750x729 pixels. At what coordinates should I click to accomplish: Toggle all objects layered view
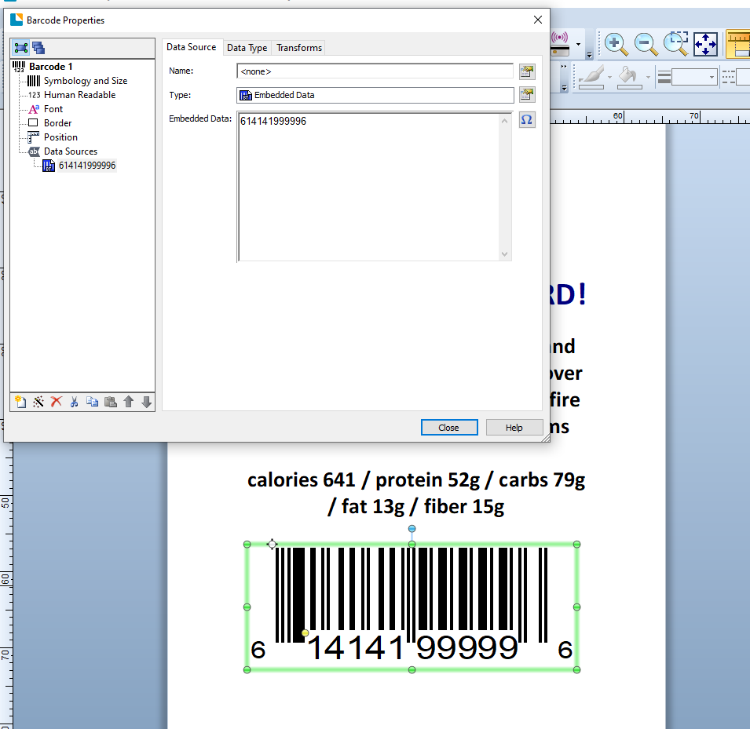38,48
